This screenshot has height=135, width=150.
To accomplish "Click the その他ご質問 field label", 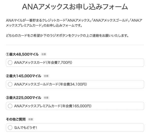I will point(15,119).
